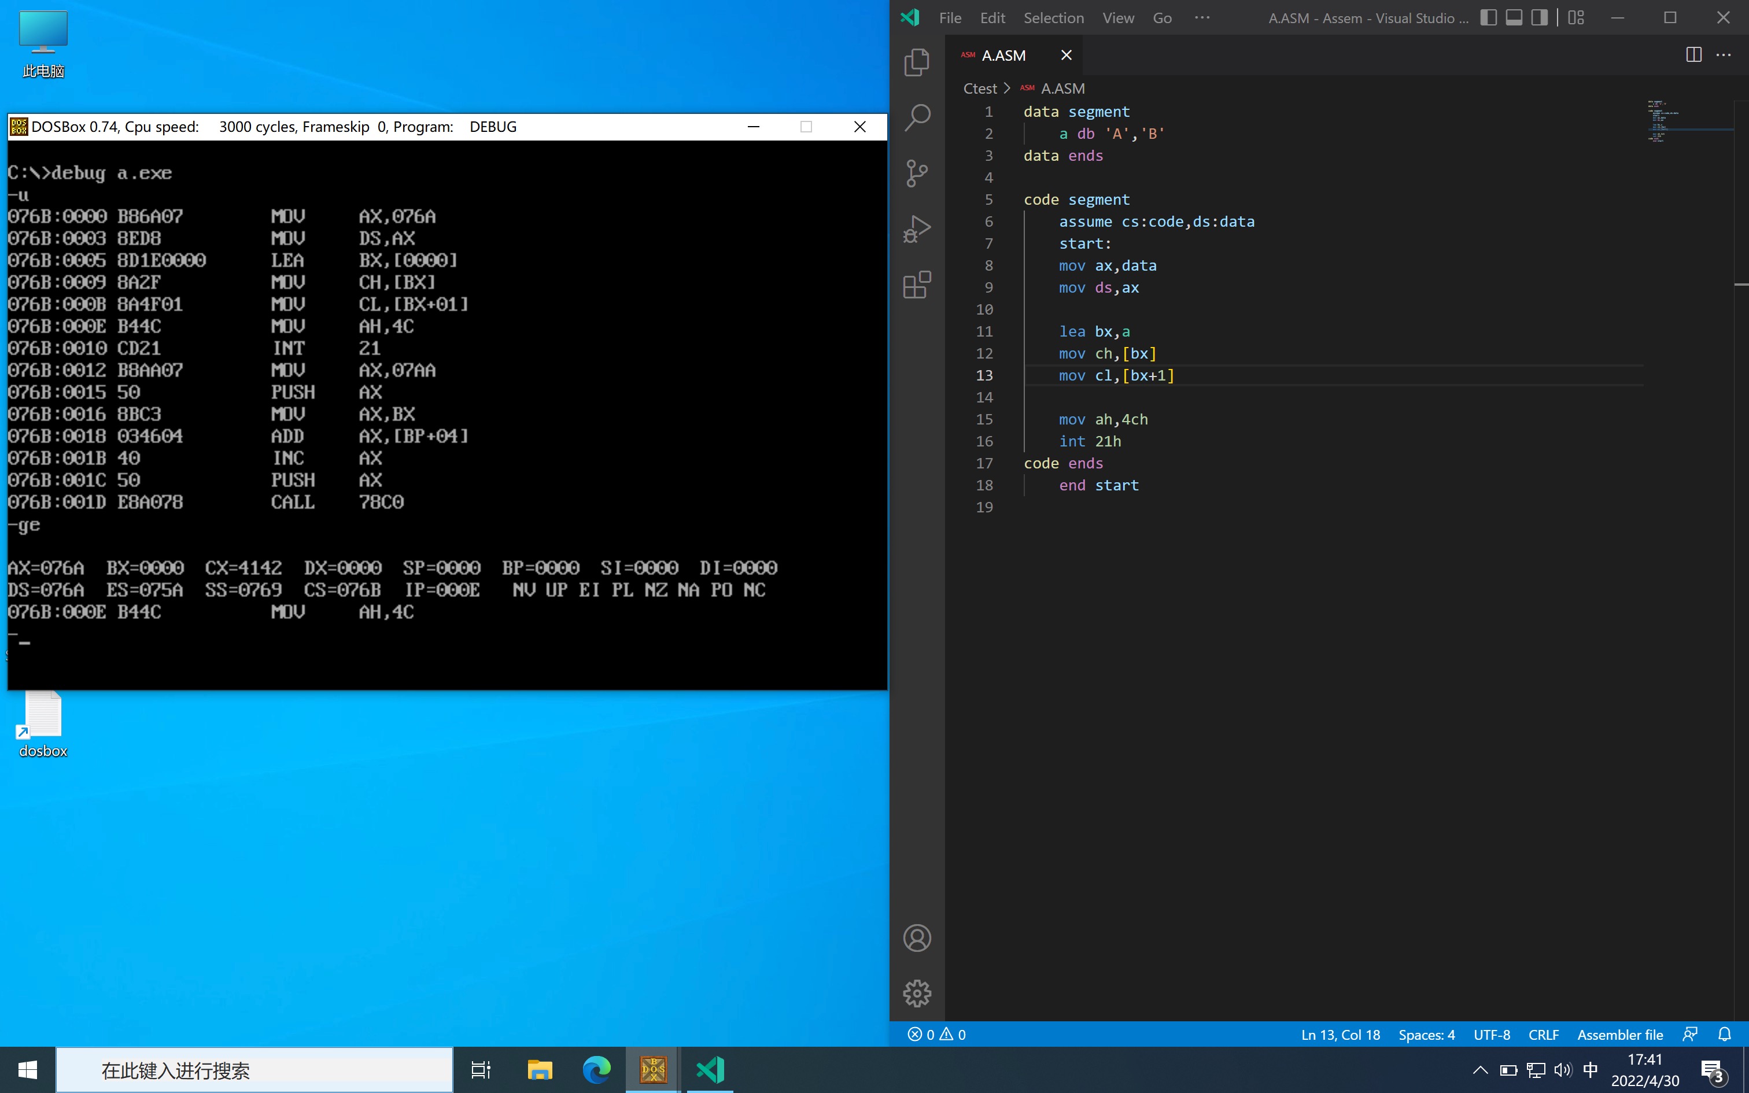The image size is (1749, 1093).
Task: Click Assembler file language mode
Action: pos(1619,1035)
